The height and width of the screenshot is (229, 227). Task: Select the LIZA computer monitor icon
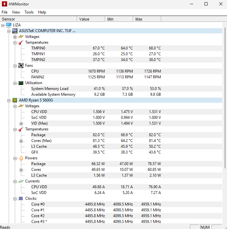pyautogui.click(x=9, y=25)
